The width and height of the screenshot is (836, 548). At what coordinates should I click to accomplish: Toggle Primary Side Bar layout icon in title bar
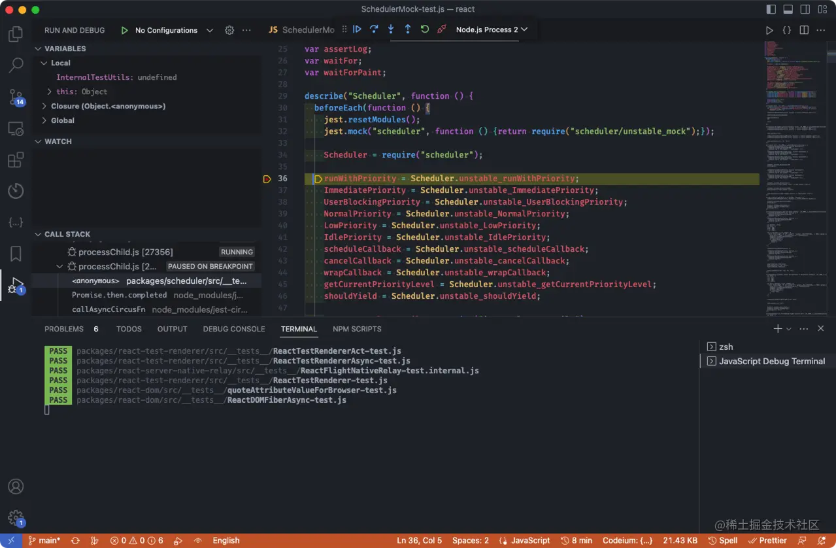[771, 9]
